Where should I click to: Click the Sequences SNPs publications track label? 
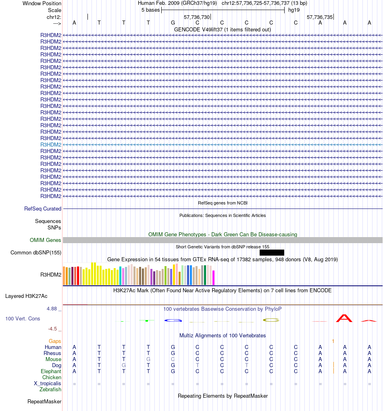point(48,224)
